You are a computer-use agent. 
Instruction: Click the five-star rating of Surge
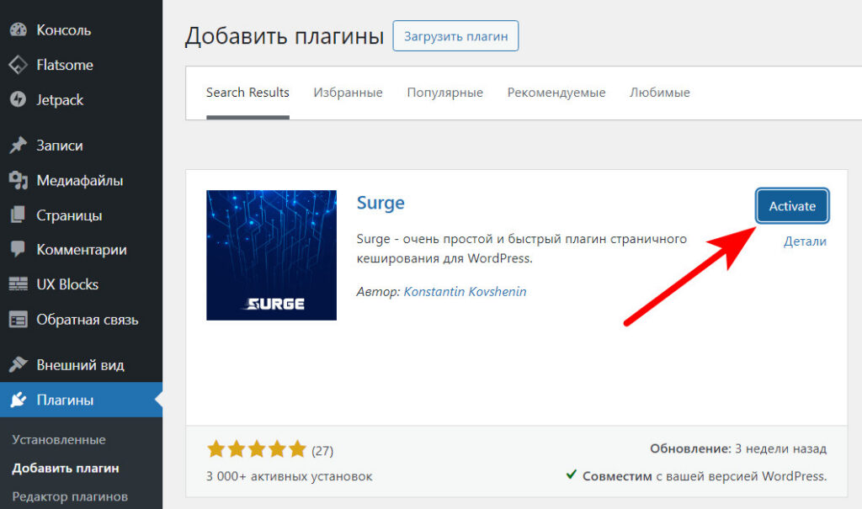pos(257,449)
